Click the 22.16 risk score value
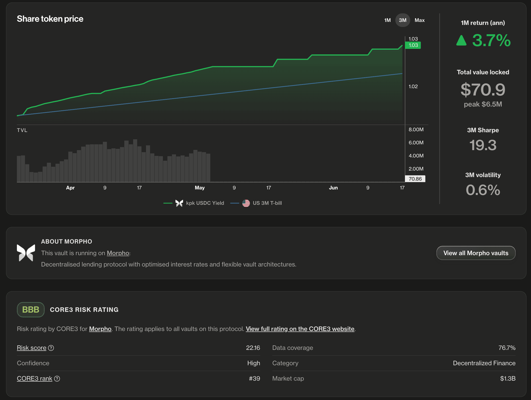 253,348
